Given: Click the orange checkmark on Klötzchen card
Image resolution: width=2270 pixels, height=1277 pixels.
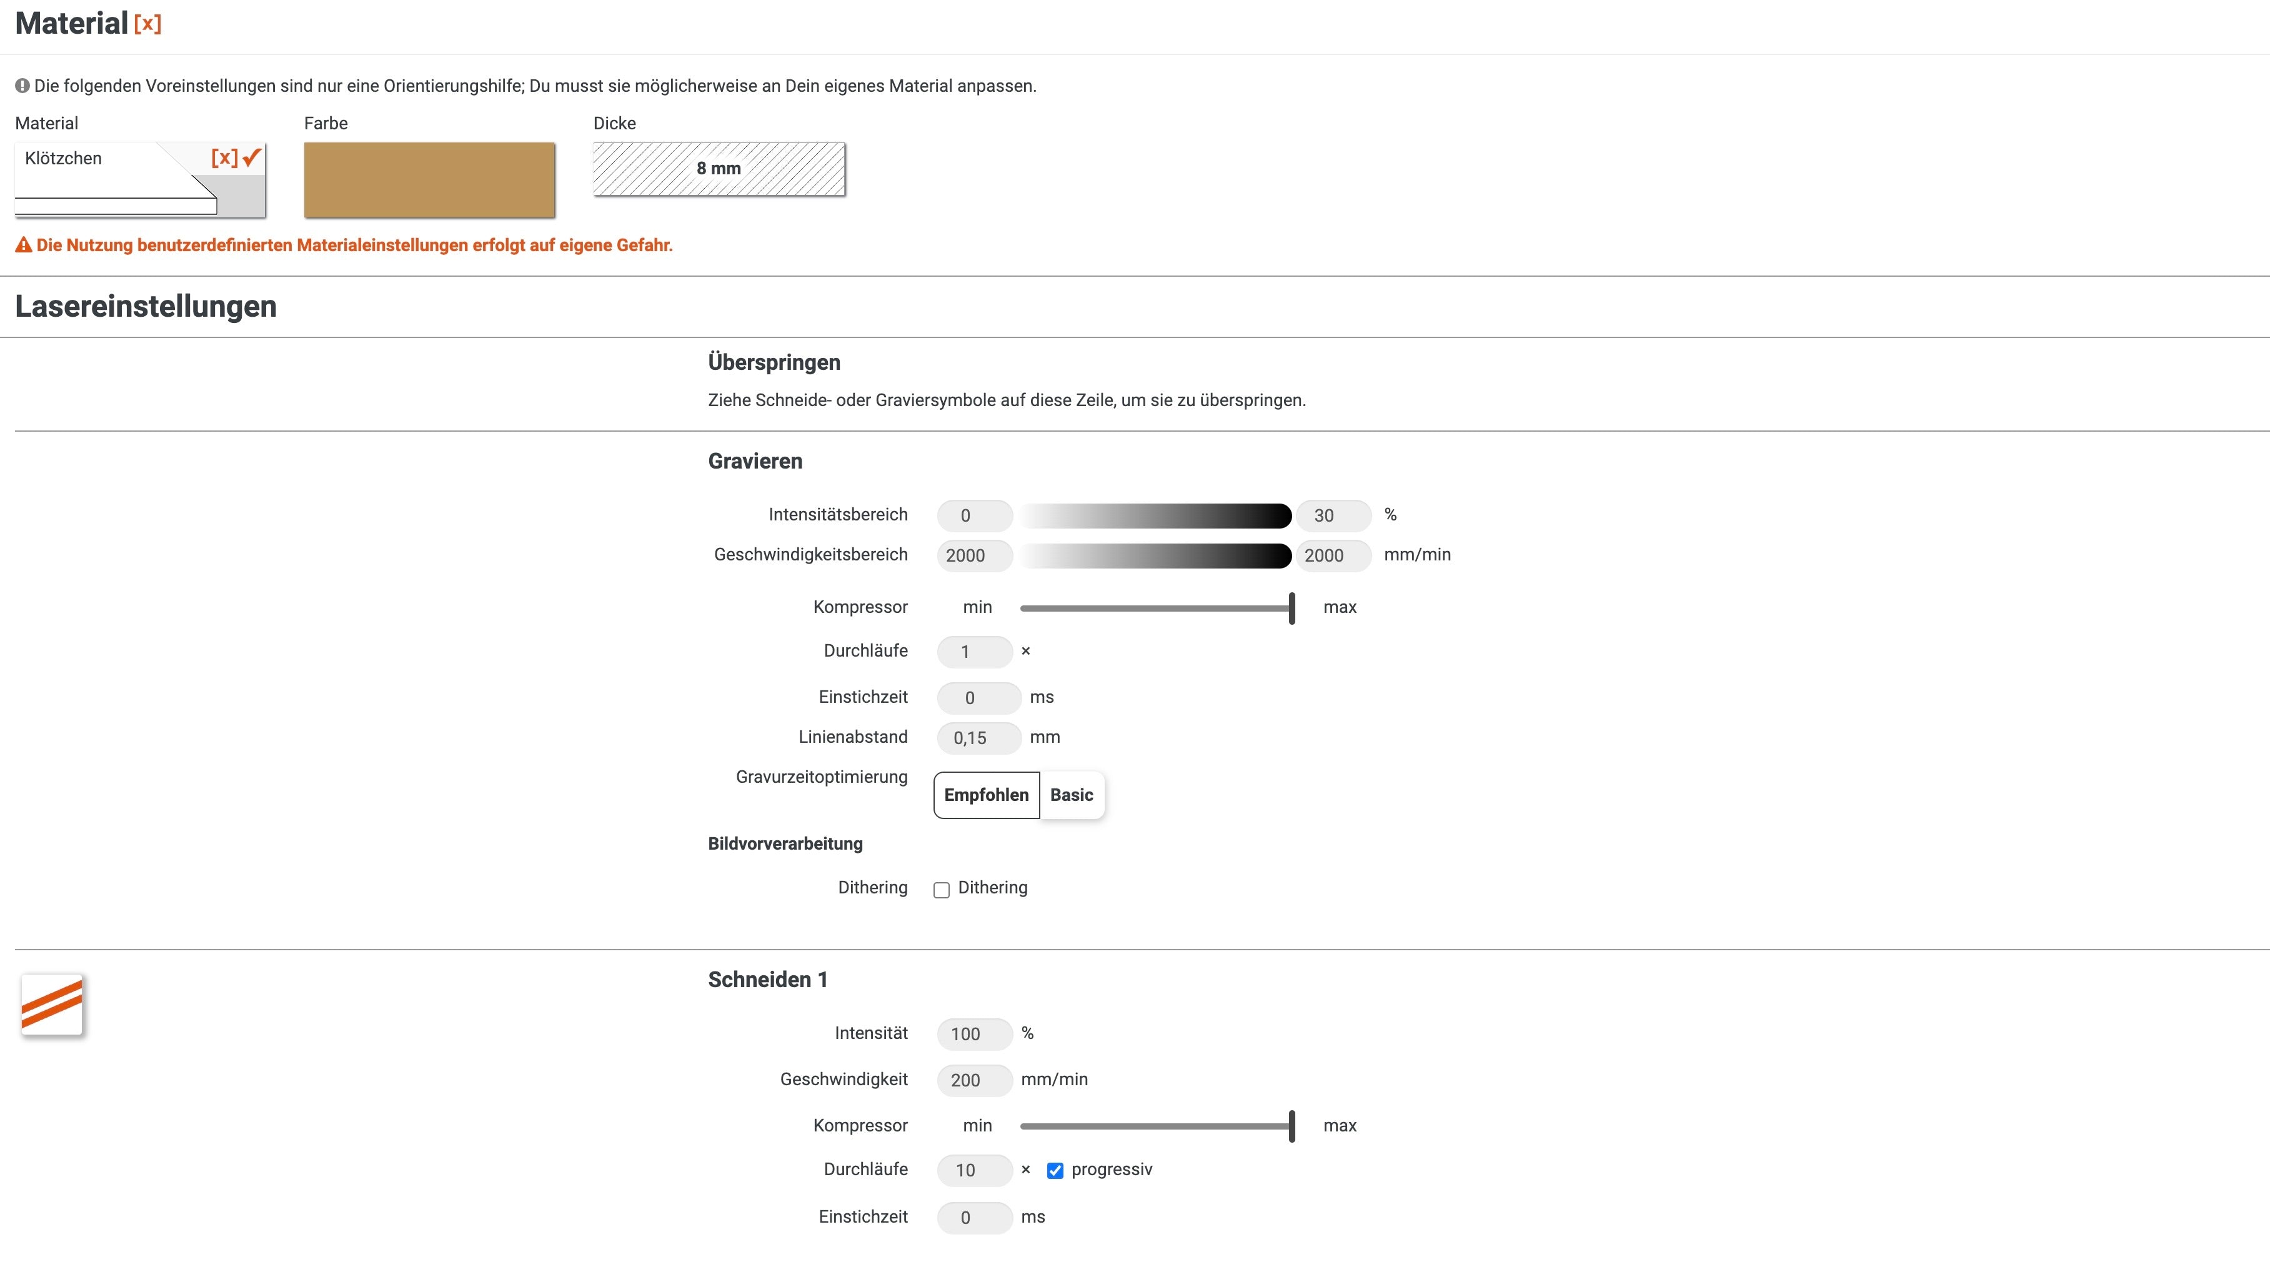Looking at the screenshot, I should 252,157.
